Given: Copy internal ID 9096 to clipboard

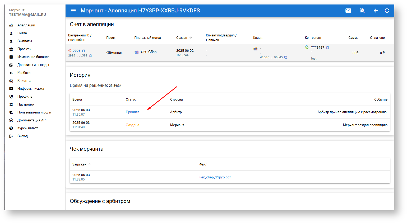Looking at the screenshot, I should pyautogui.click(x=83, y=51).
